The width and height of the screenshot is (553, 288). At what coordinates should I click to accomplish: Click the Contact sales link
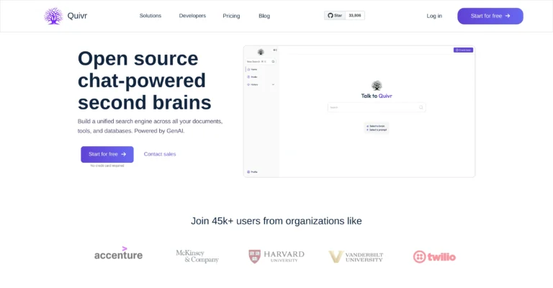pyautogui.click(x=160, y=154)
